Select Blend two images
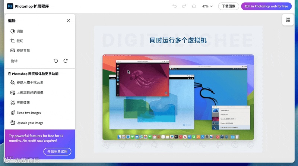The width and height of the screenshot is (298, 166). click(x=26, y=113)
